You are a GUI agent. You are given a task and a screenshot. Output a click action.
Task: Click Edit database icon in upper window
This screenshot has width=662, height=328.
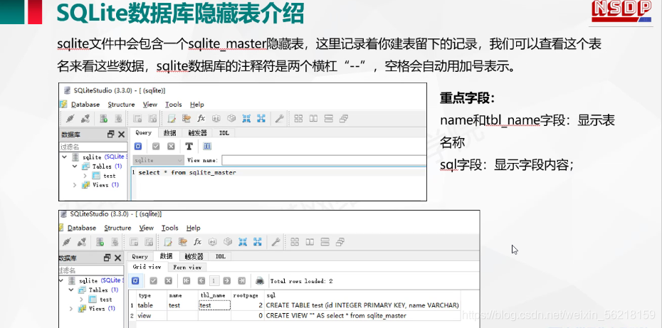(119, 119)
